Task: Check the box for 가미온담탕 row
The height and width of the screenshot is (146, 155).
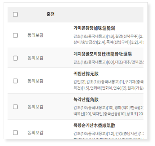Action: (x=15, y=35)
